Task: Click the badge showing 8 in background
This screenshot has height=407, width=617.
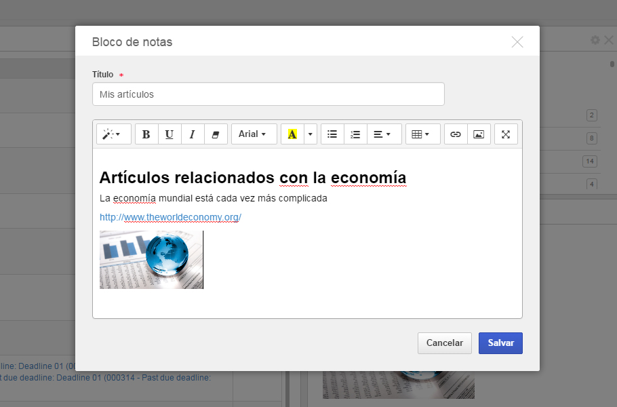Action: [591, 138]
